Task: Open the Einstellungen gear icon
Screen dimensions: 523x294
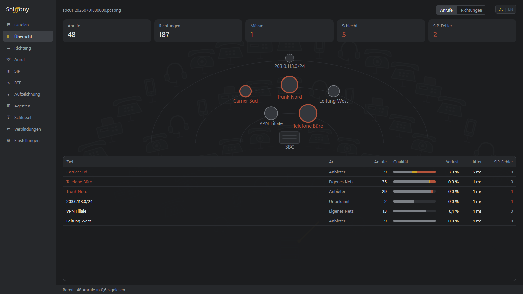Action: pos(8,141)
